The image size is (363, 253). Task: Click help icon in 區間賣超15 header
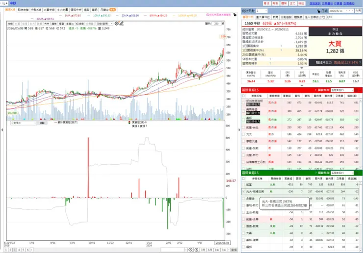tap(315, 173)
